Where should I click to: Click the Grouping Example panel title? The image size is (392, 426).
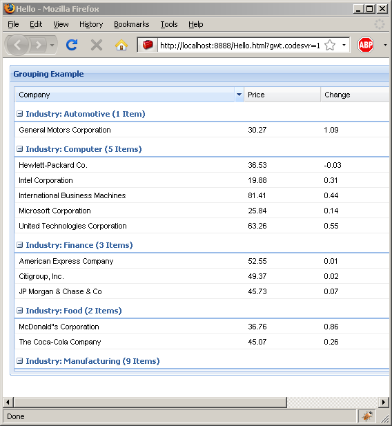click(x=48, y=74)
